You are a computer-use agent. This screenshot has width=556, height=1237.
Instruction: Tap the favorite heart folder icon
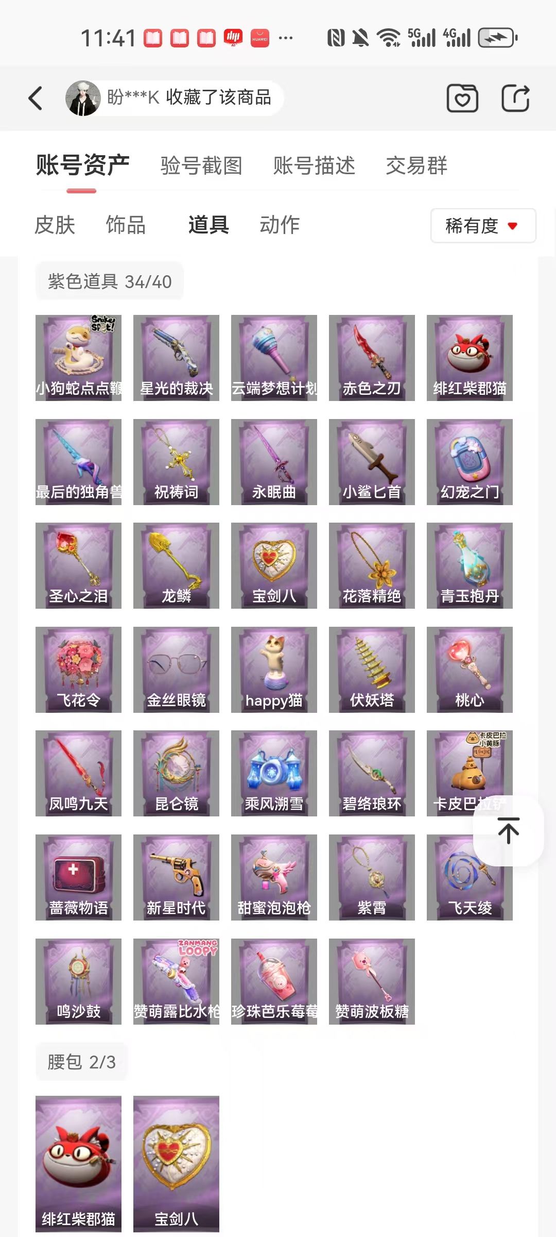pyautogui.click(x=462, y=98)
